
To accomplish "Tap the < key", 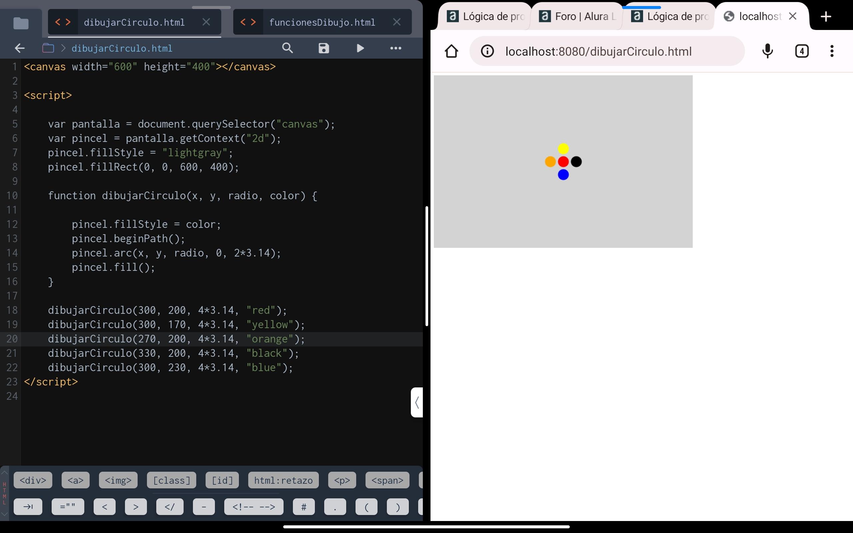I will point(104,507).
